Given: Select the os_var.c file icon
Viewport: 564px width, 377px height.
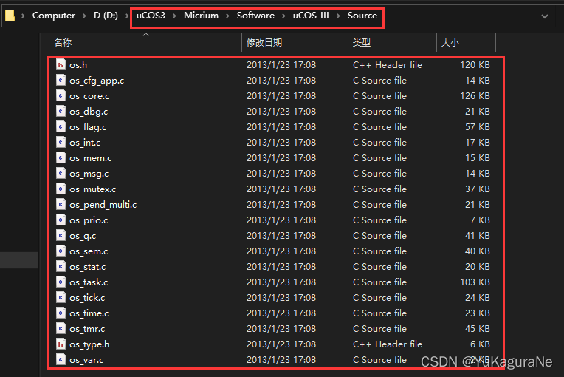Looking at the screenshot, I should pyautogui.click(x=61, y=359).
